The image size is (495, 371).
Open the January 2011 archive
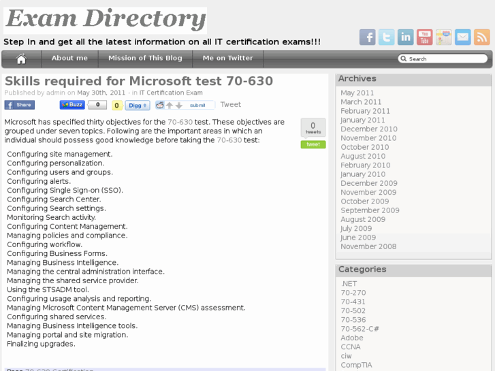point(363,120)
